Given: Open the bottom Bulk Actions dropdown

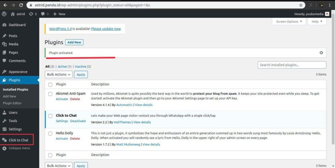Looking at the screenshot, I should pyautogui.click(x=59, y=166).
